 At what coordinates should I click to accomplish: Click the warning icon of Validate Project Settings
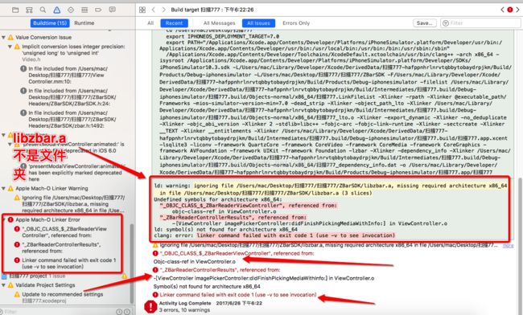pos(10,285)
